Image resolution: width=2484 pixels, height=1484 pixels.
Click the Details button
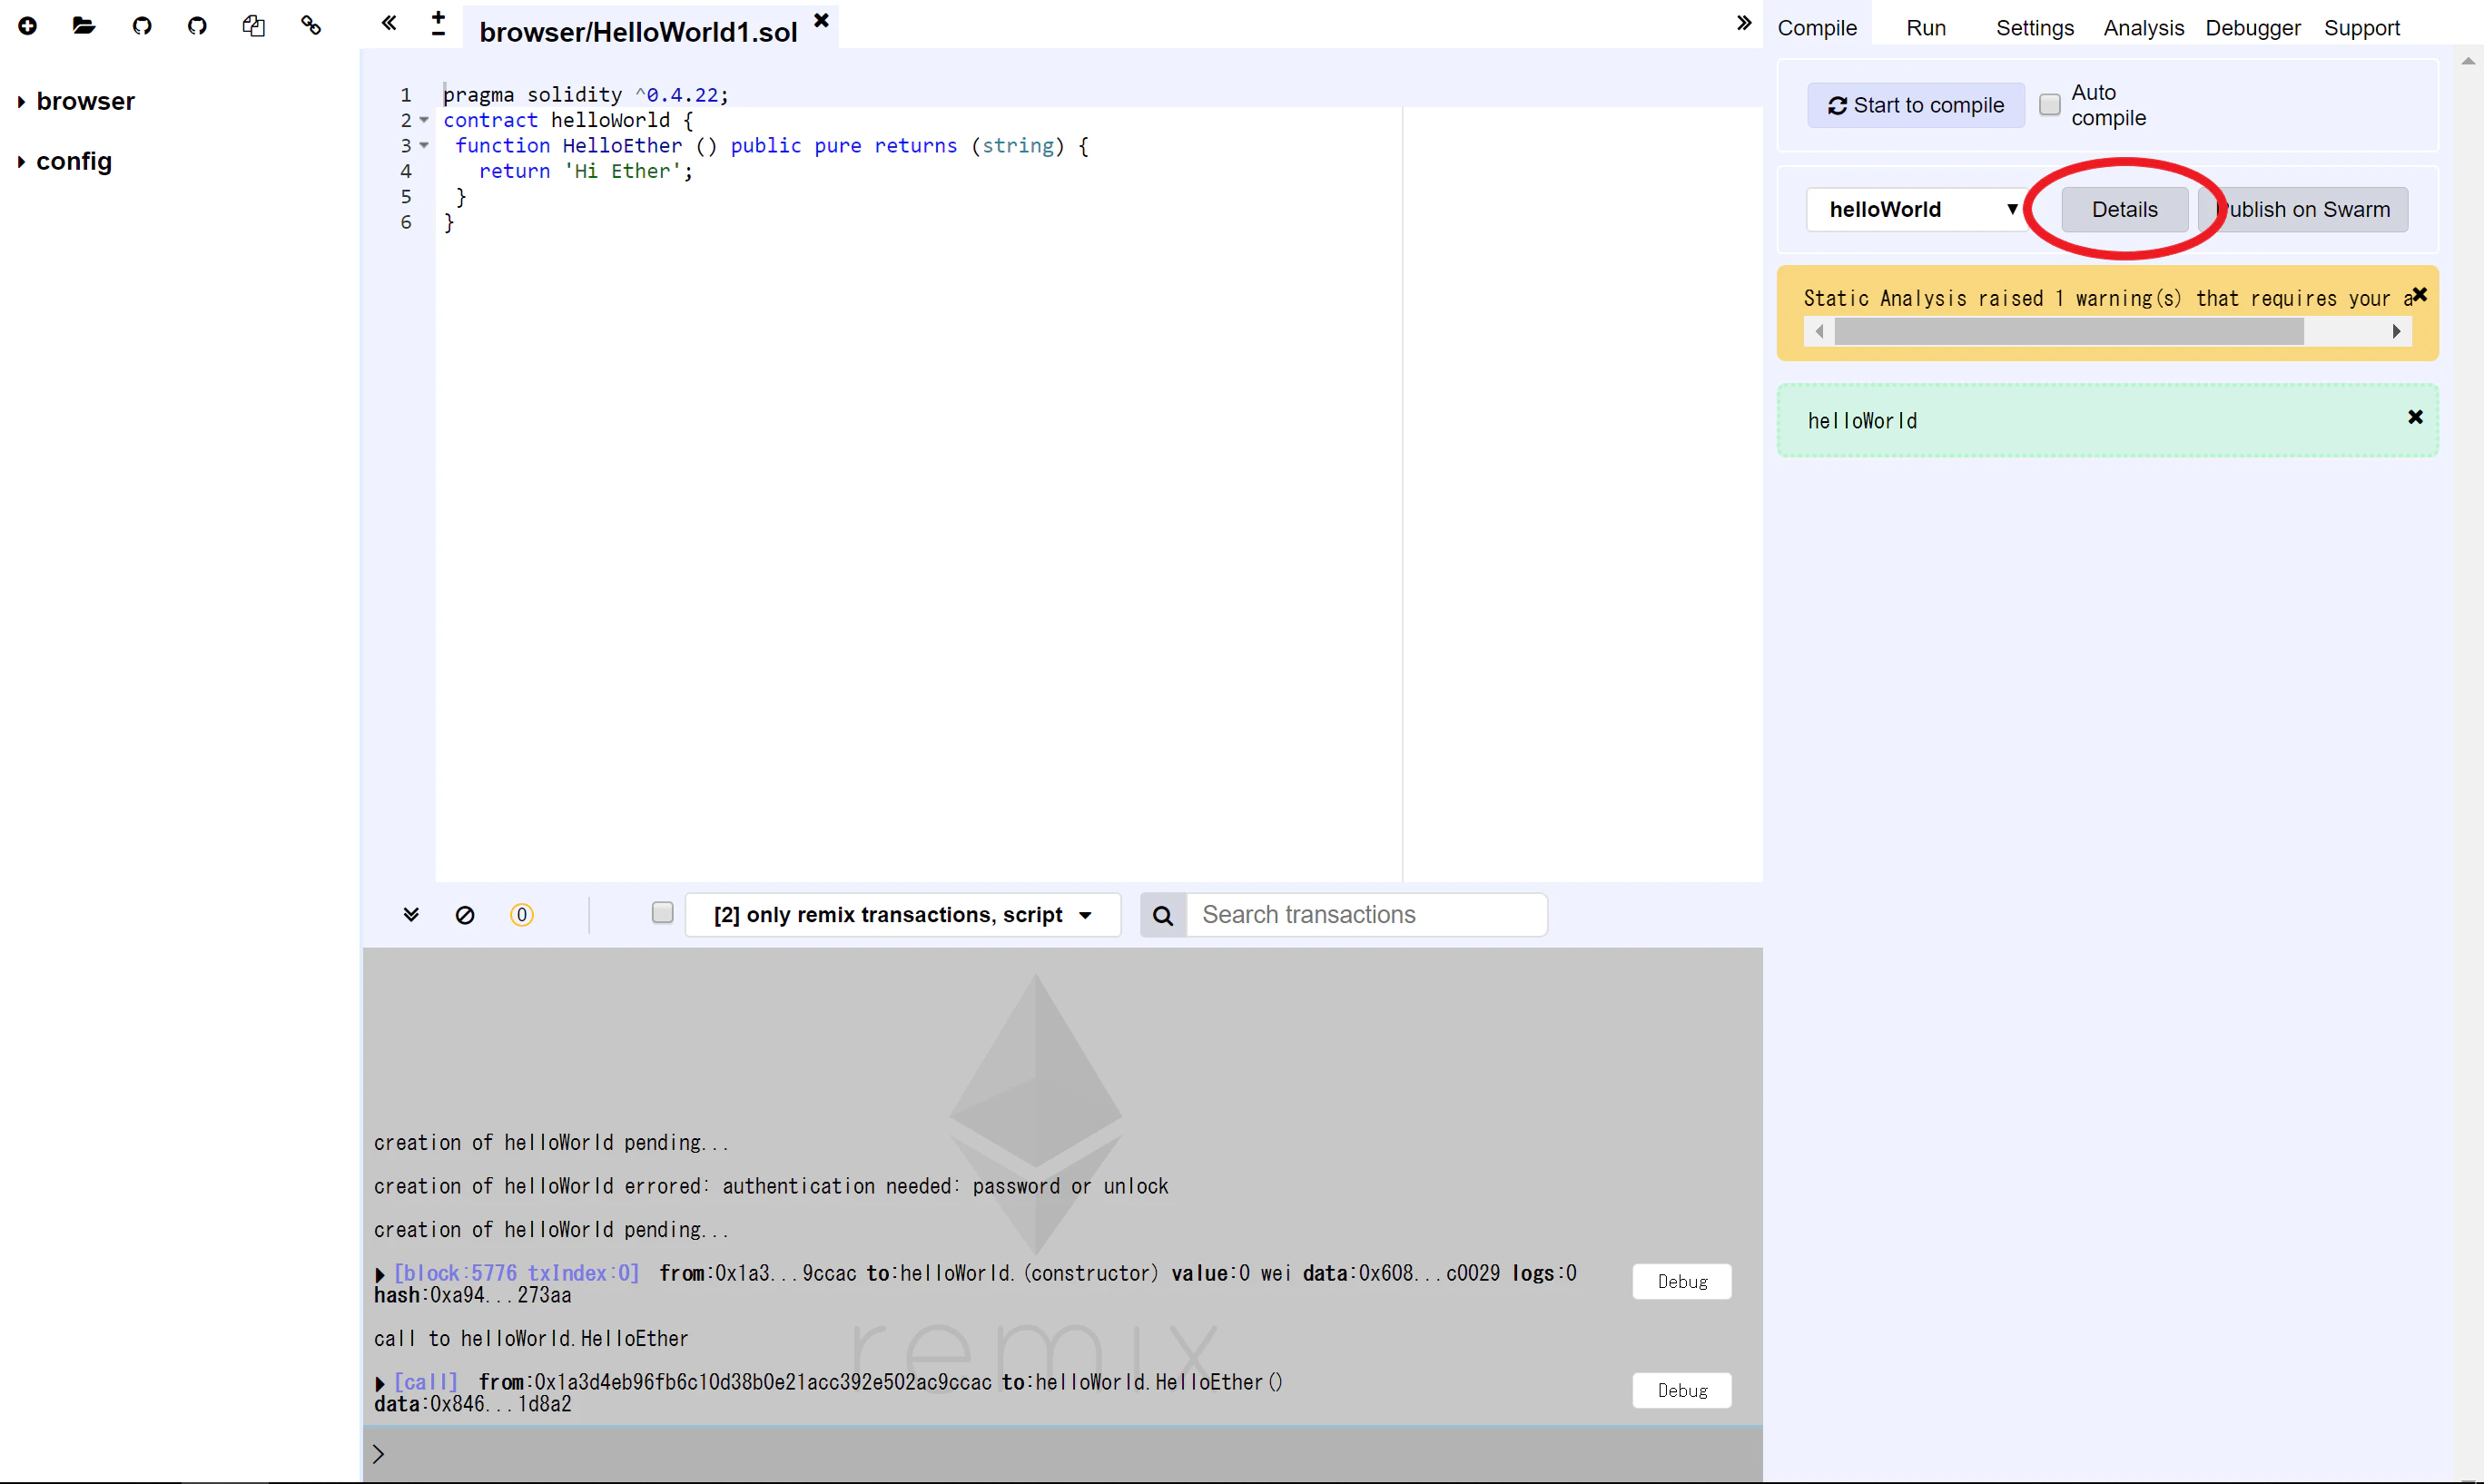2124,210
